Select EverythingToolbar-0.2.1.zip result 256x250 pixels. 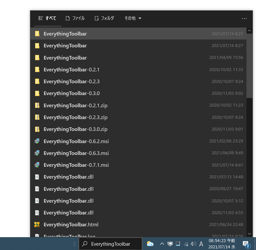138,106
